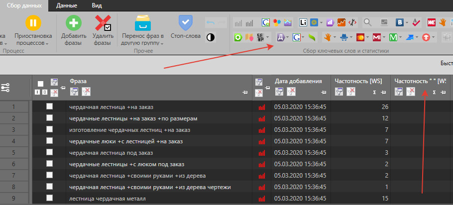Open dropdown arrow next to green M icon
The height and width of the screenshot is (205, 453).
pyautogui.click(x=400, y=37)
